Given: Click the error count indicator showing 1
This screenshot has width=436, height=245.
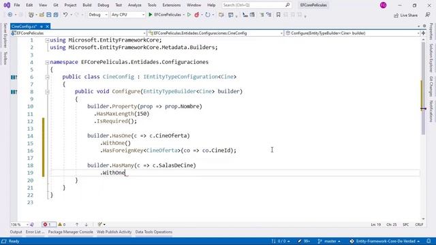Looking at the screenshot, I should click(48, 225).
